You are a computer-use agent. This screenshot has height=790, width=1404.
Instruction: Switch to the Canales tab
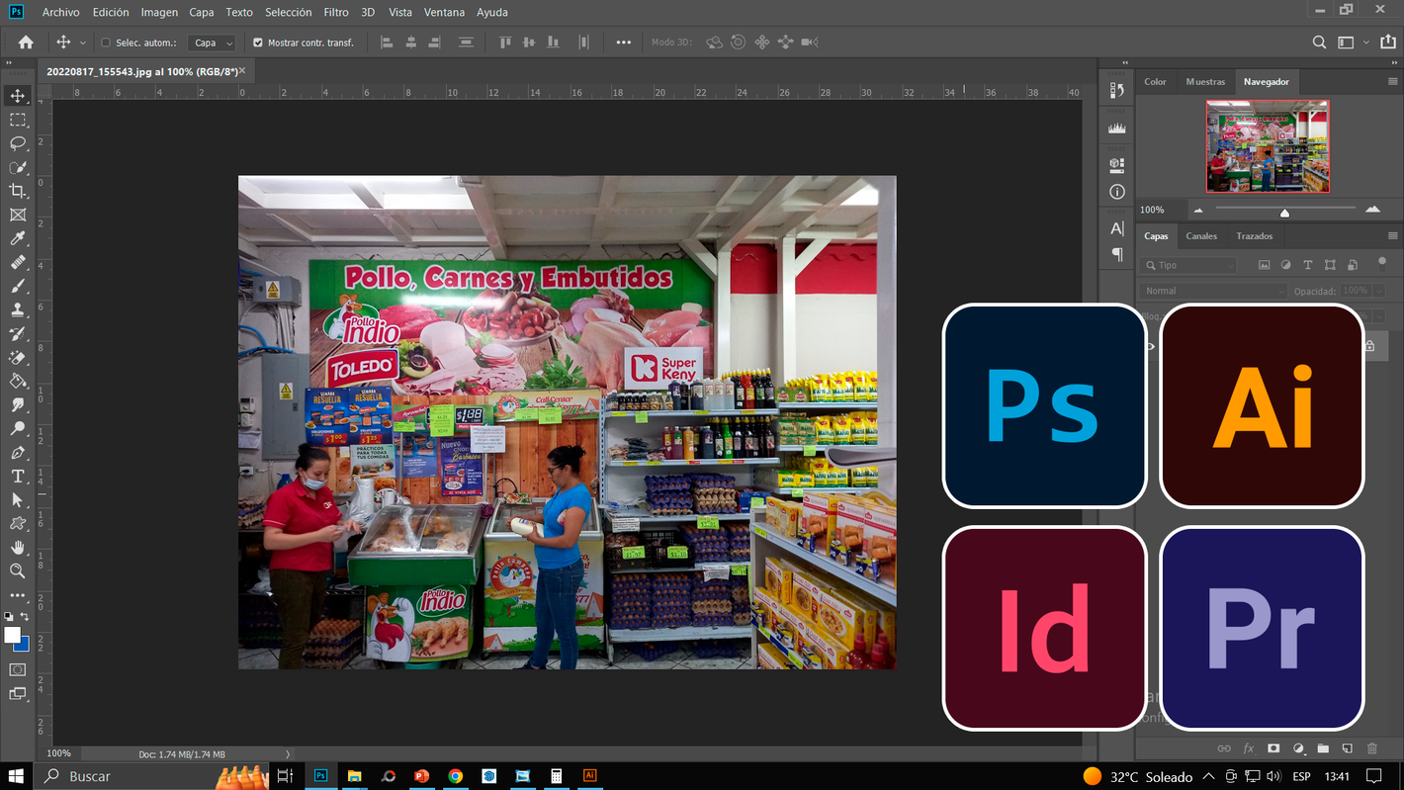[x=1201, y=235]
